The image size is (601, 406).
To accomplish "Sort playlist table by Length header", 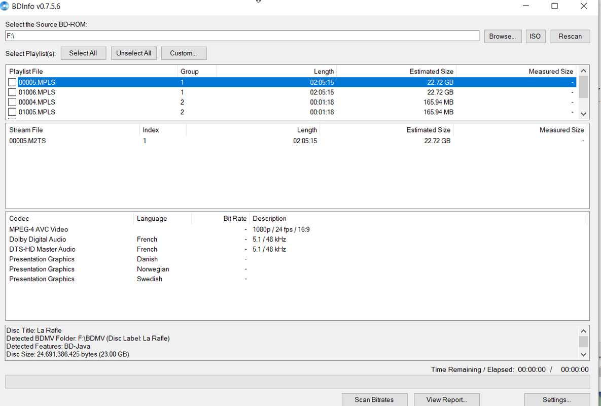I will point(277,72).
